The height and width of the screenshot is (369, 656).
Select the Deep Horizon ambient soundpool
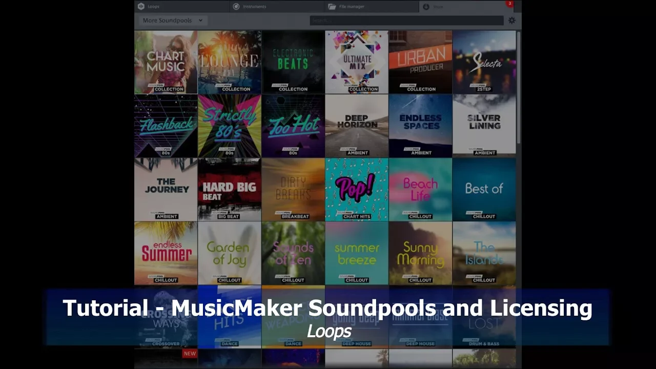(357, 126)
